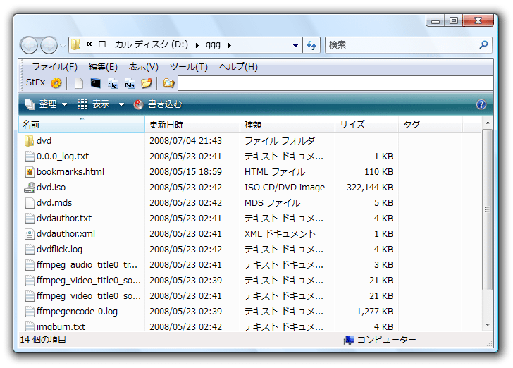The width and height of the screenshot is (513, 368).
Task: Click the blue help question mark icon
Action: point(481,104)
